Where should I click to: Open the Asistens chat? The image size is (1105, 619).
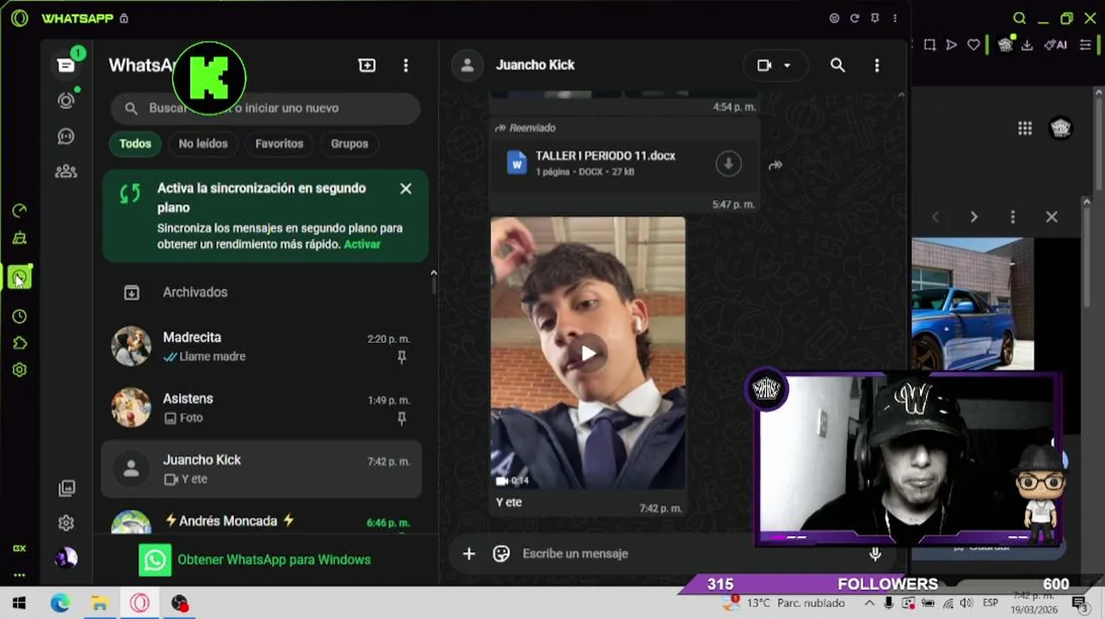click(262, 408)
